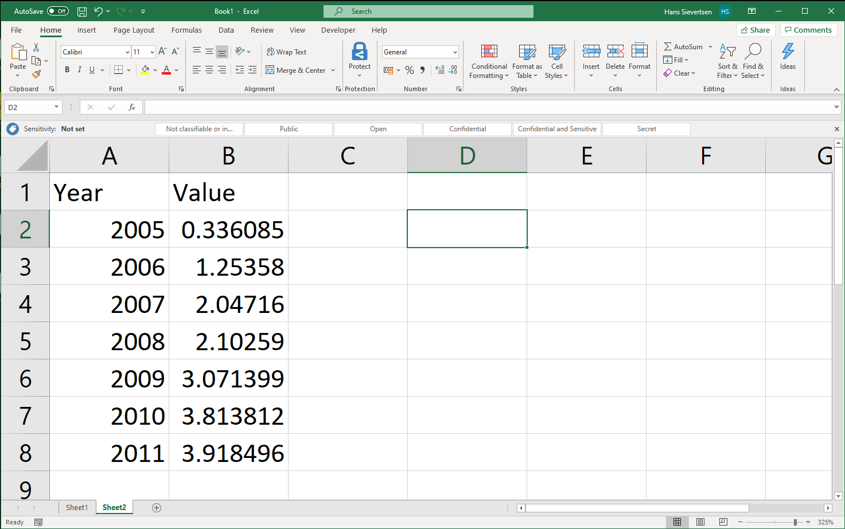This screenshot has height=529, width=845.
Task: Cut selection with the scissors icon
Action: point(36,48)
